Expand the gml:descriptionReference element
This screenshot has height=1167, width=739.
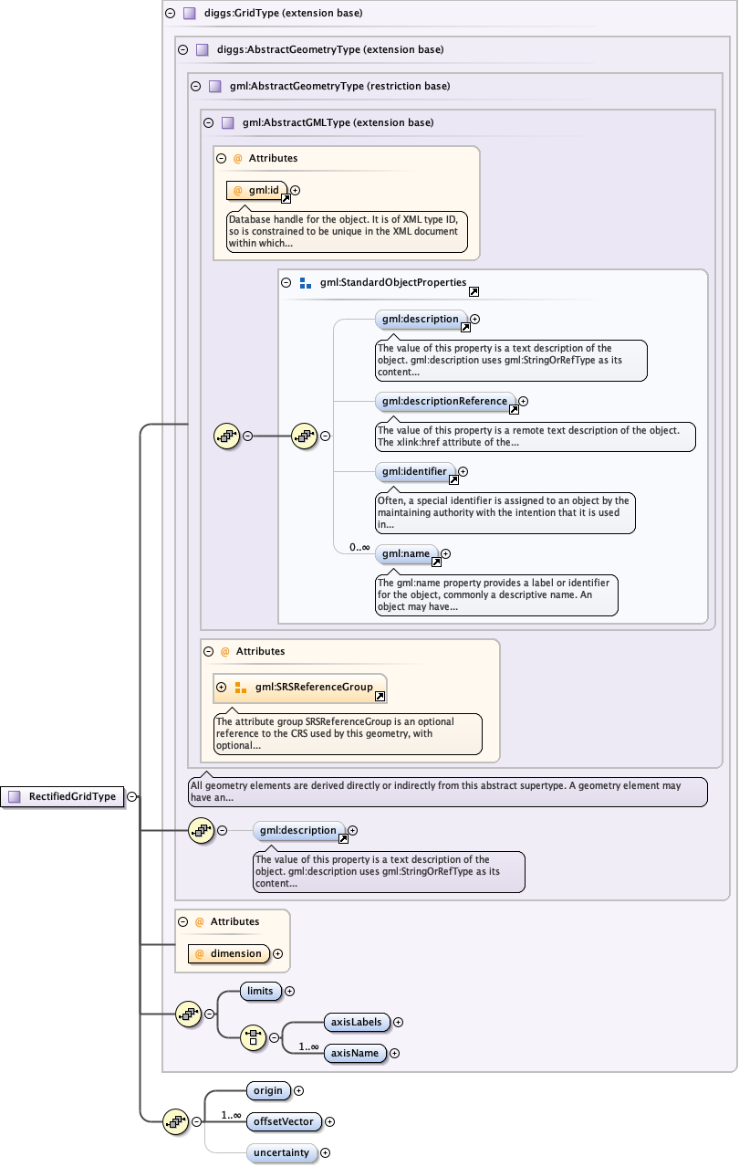pyautogui.click(x=523, y=401)
